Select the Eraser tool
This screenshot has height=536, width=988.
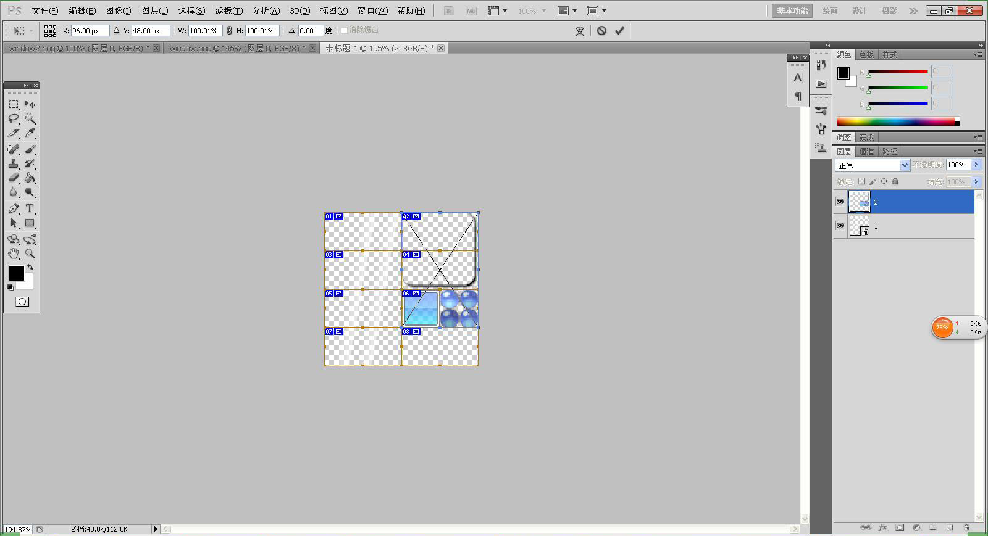(x=14, y=178)
